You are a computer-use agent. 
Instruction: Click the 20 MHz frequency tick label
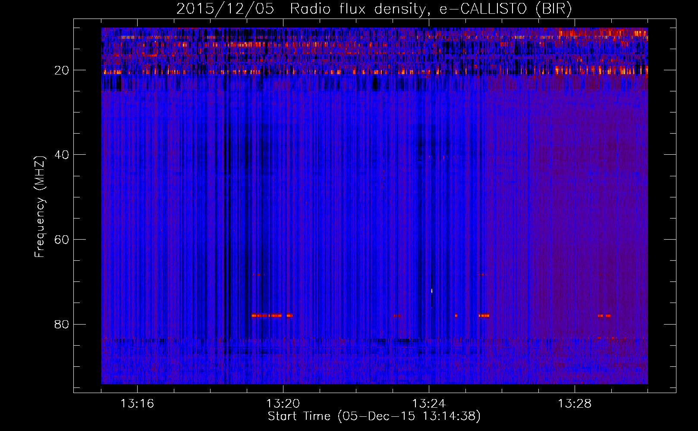(x=62, y=70)
